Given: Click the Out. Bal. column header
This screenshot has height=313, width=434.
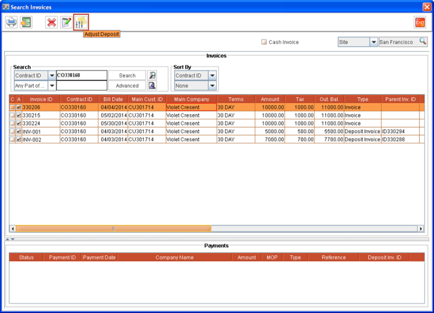Looking at the screenshot, I should click(329, 99).
